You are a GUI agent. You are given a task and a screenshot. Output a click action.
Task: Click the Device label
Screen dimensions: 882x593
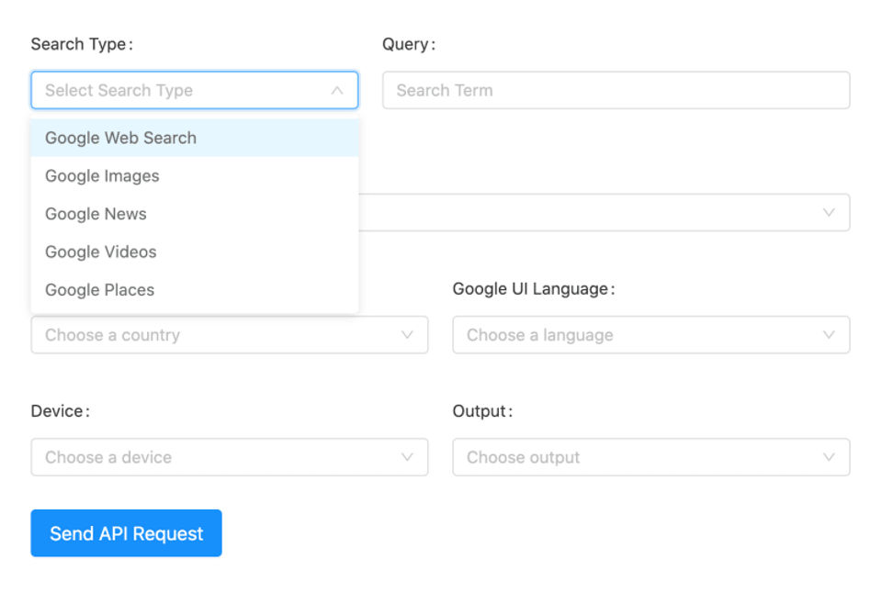click(61, 411)
